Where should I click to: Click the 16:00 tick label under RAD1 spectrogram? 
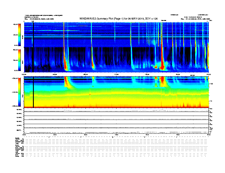pos(147,74)
